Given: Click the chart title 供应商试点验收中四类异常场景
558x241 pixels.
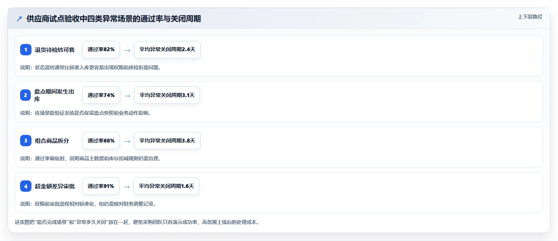Looking at the screenshot, I should [114, 19].
